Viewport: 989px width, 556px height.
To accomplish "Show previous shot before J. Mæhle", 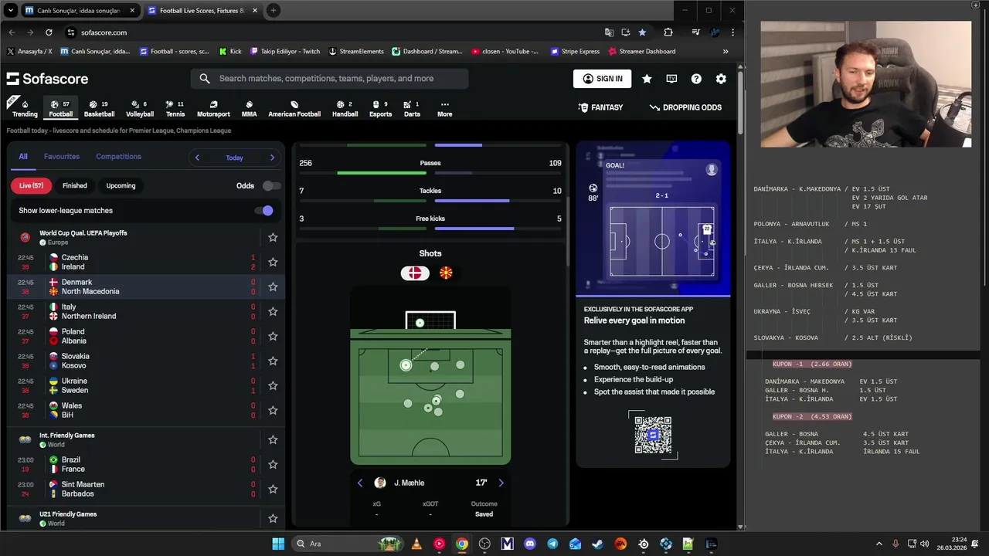I will click(x=360, y=483).
